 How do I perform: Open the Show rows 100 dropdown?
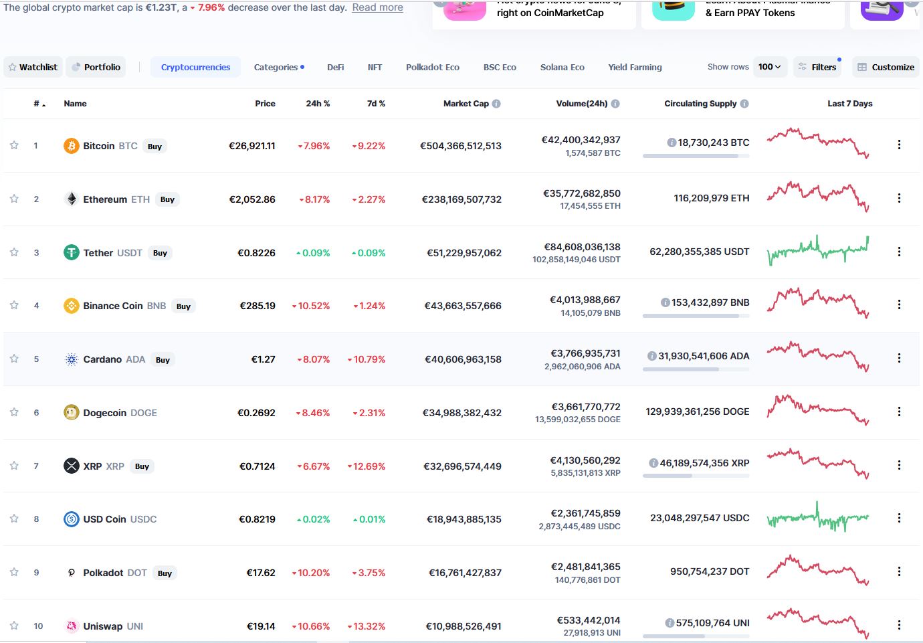[769, 67]
